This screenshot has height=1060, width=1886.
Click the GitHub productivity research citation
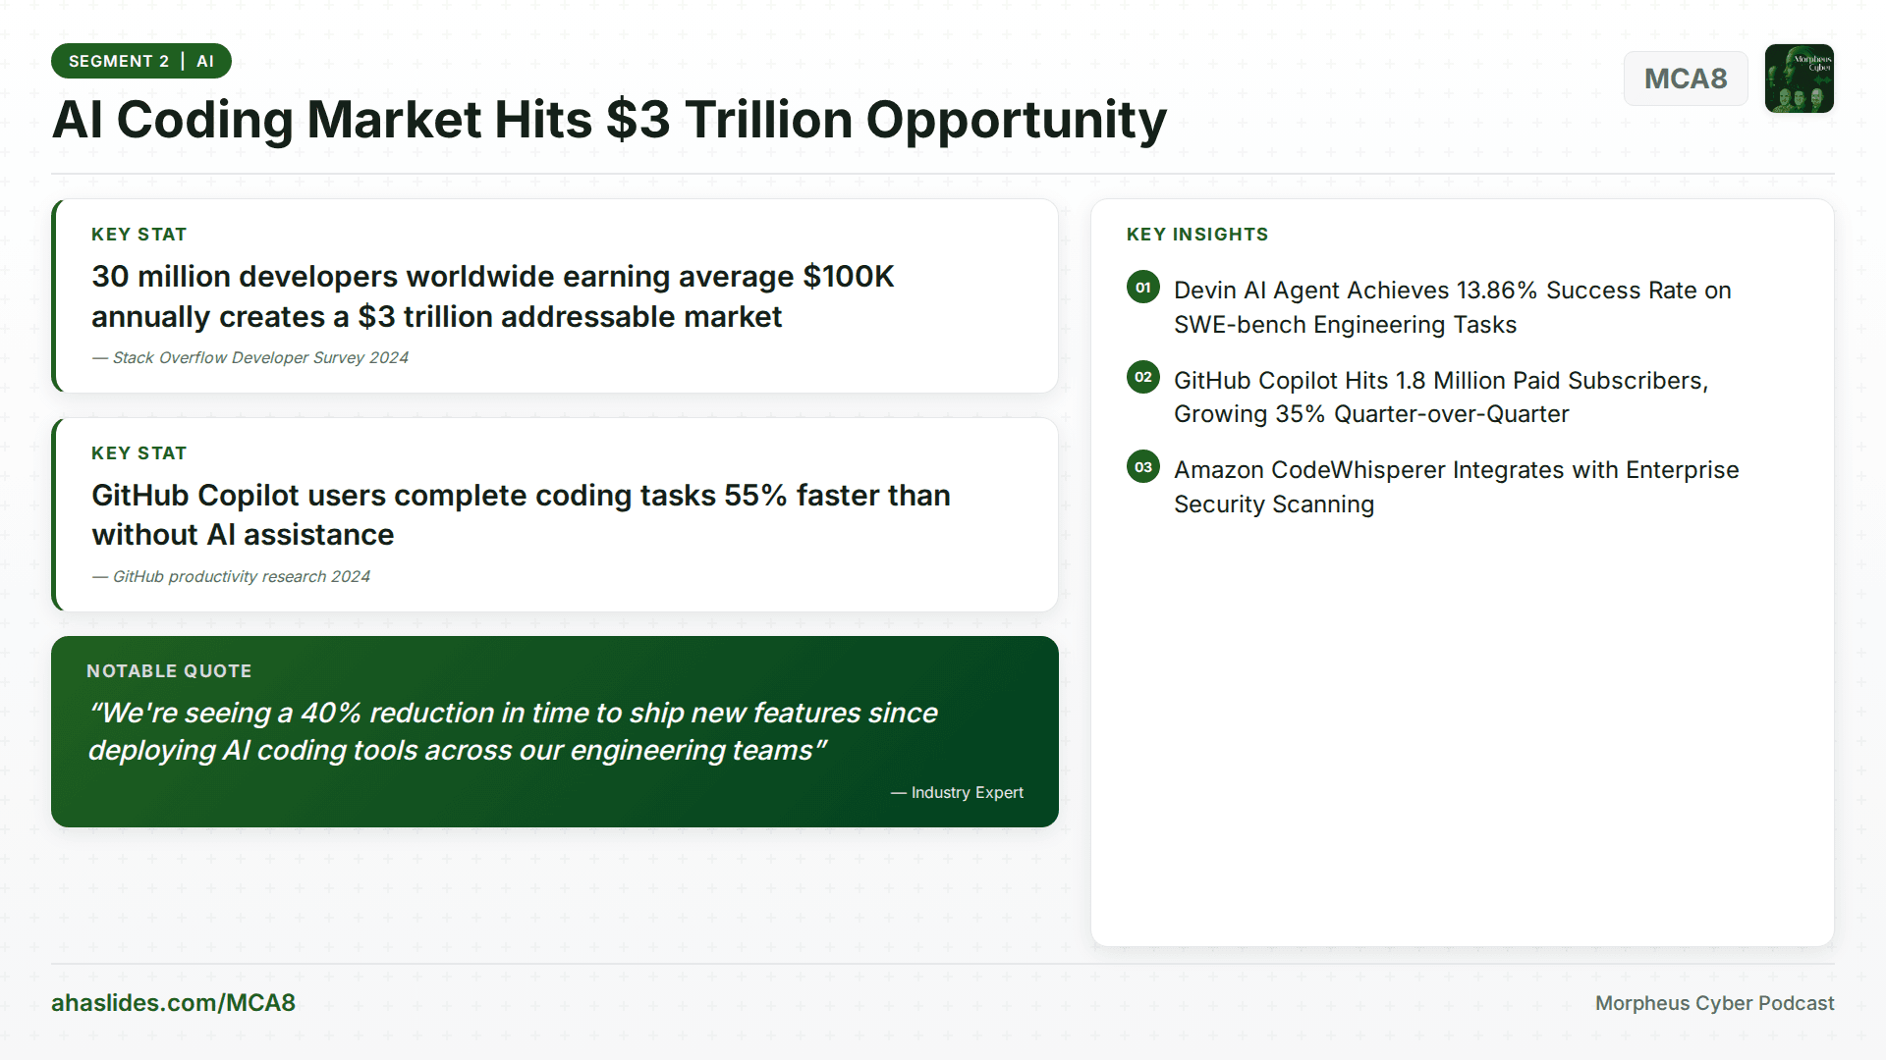click(230, 576)
